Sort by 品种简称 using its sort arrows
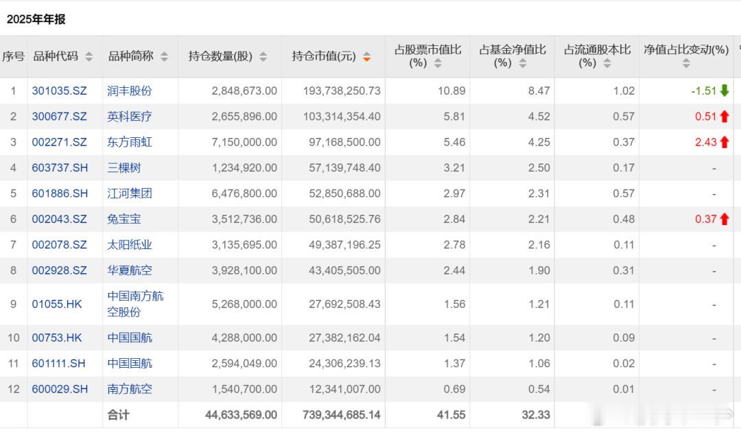This screenshot has width=741, height=433. pos(164,57)
